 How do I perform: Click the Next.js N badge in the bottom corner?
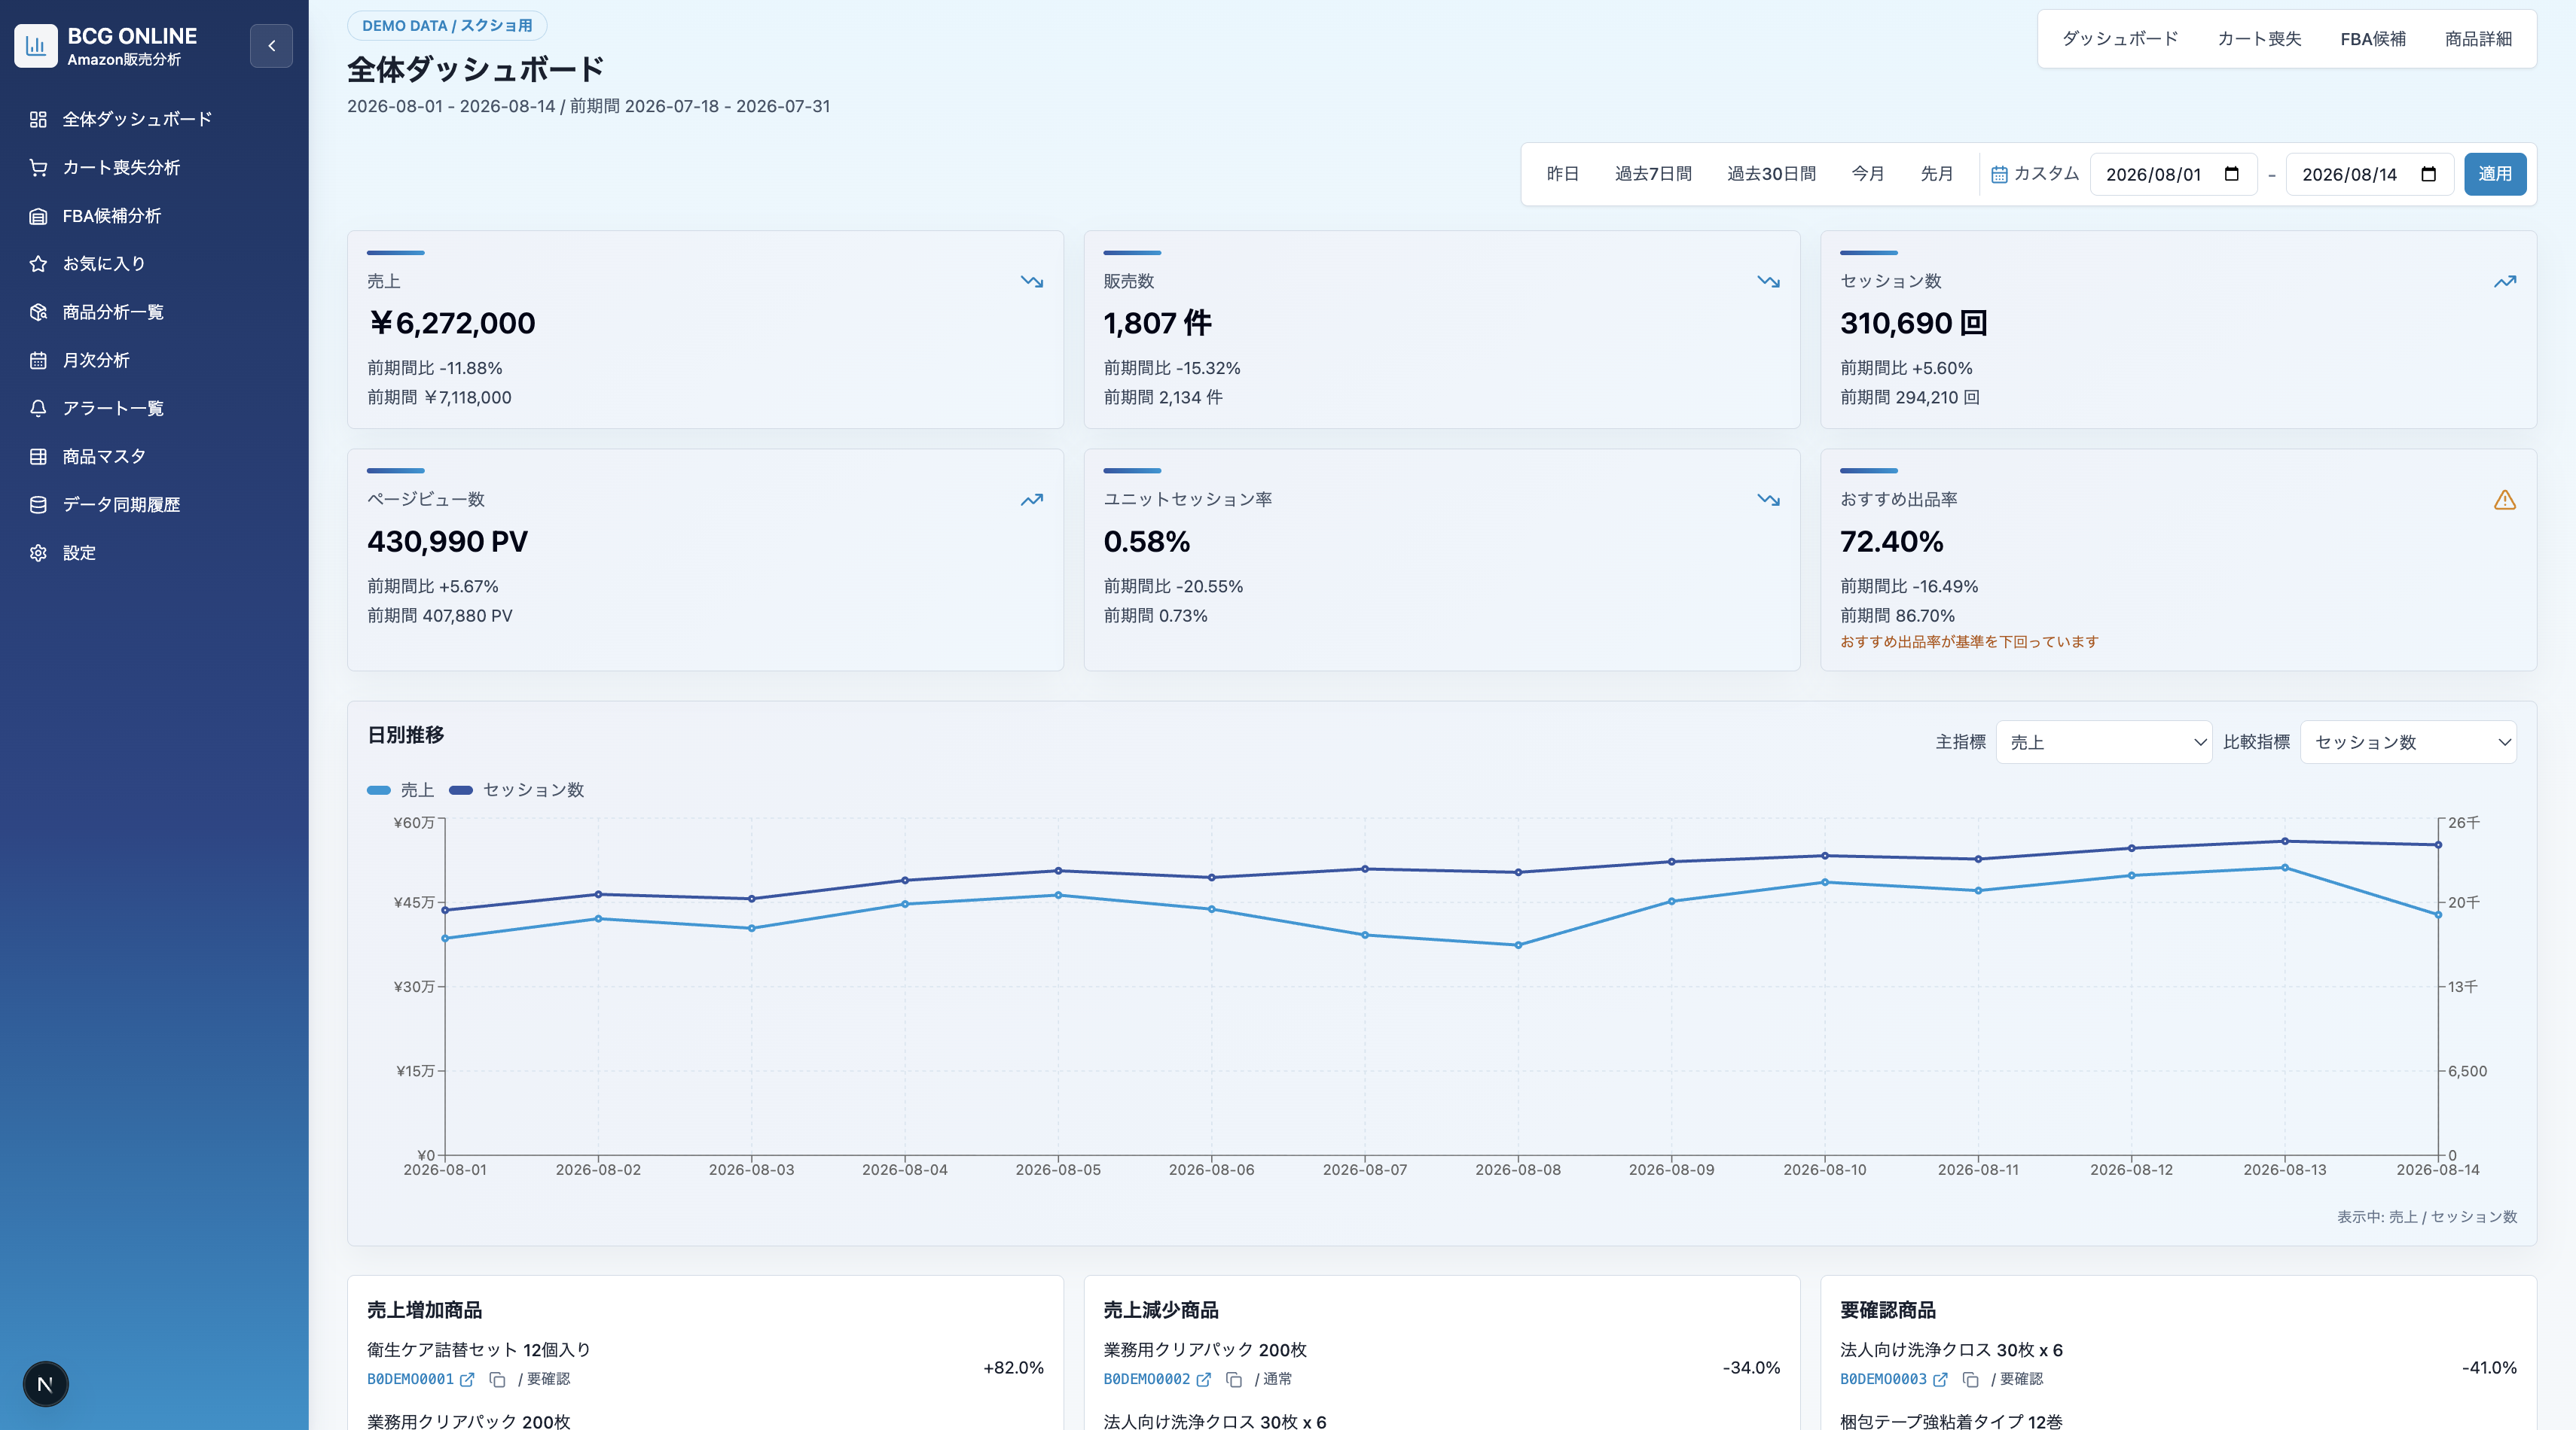45,1384
